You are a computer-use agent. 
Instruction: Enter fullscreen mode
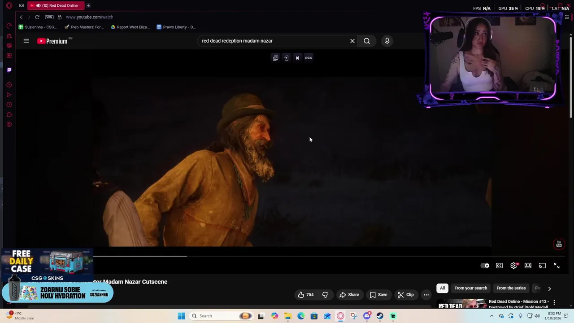coord(557,266)
